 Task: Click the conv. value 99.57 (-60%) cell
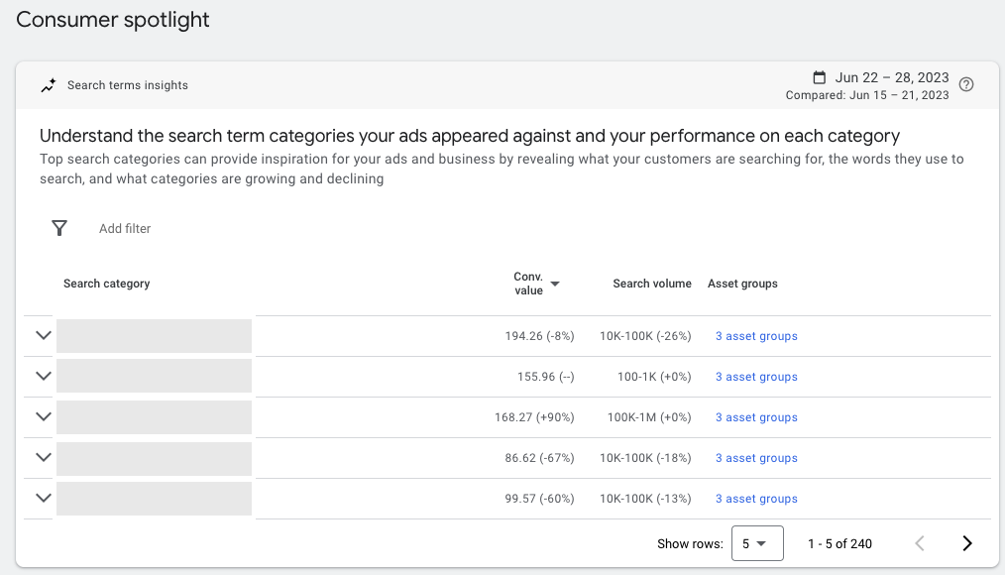[539, 499]
